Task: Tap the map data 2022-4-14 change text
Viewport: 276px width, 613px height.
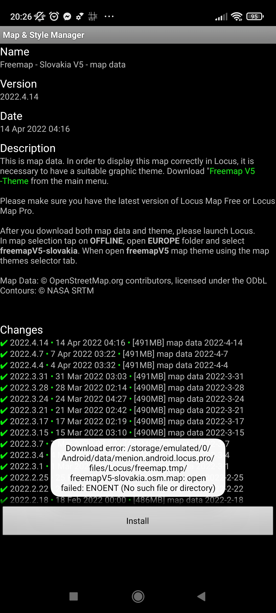Action: point(204,343)
